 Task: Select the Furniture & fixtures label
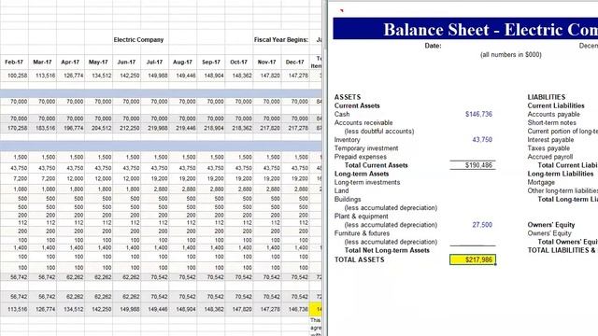362,233
